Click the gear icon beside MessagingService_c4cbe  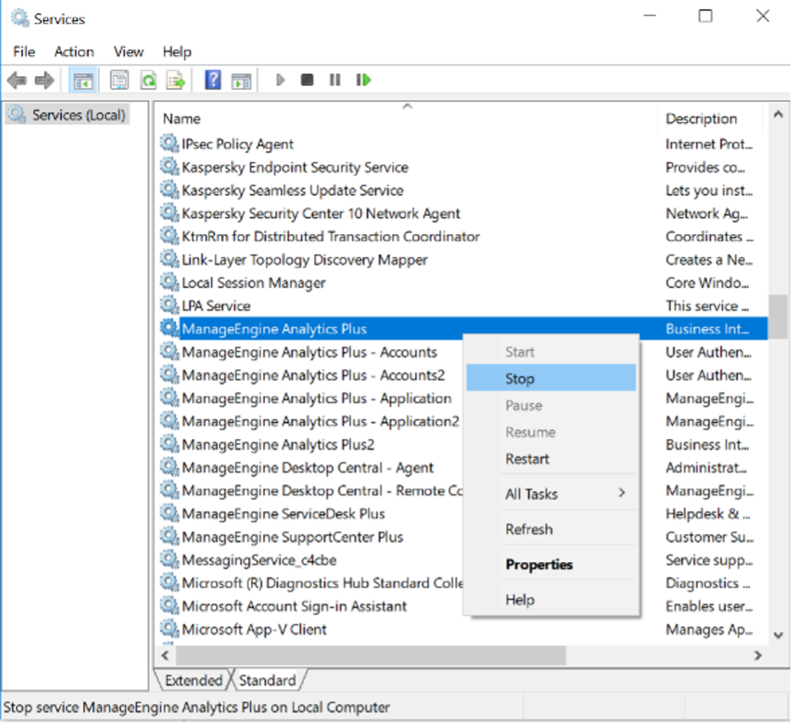tap(170, 560)
